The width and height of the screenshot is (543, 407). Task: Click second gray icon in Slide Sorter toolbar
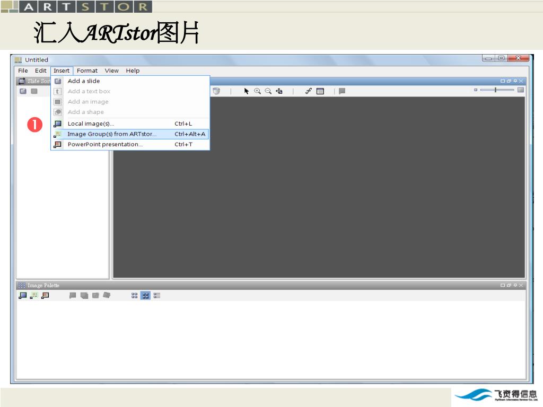34,91
